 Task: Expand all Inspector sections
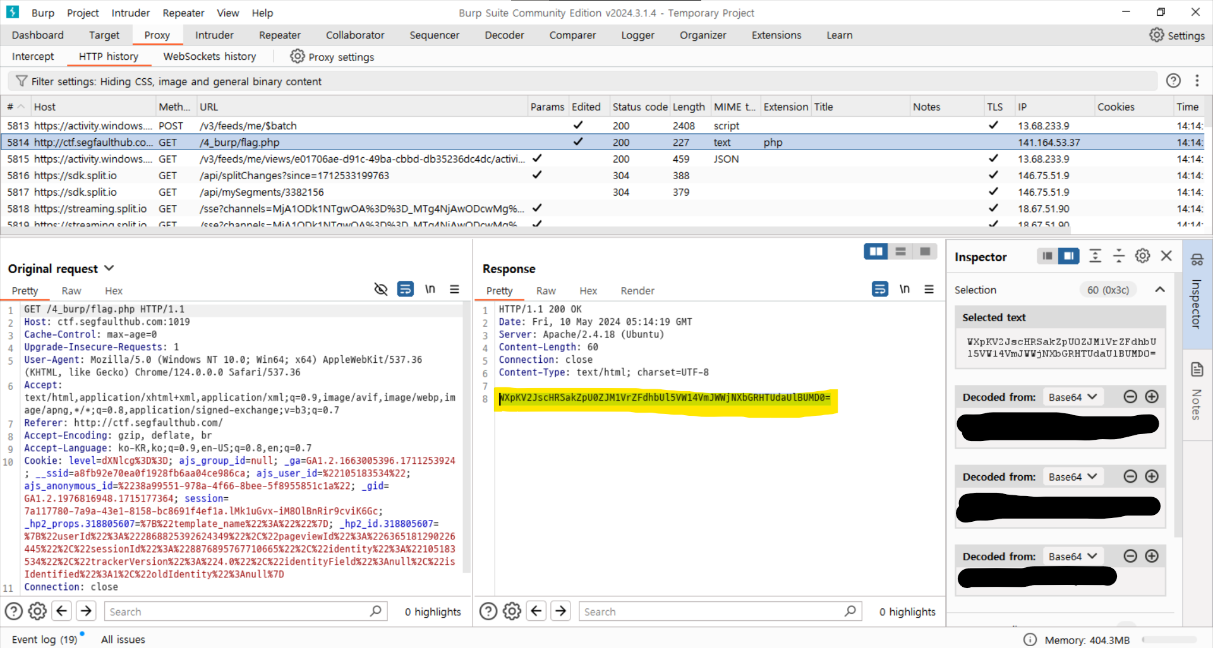tap(1095, 256)
